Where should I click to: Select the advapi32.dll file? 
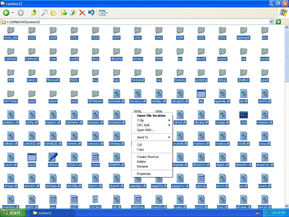[x=180, y=94]
